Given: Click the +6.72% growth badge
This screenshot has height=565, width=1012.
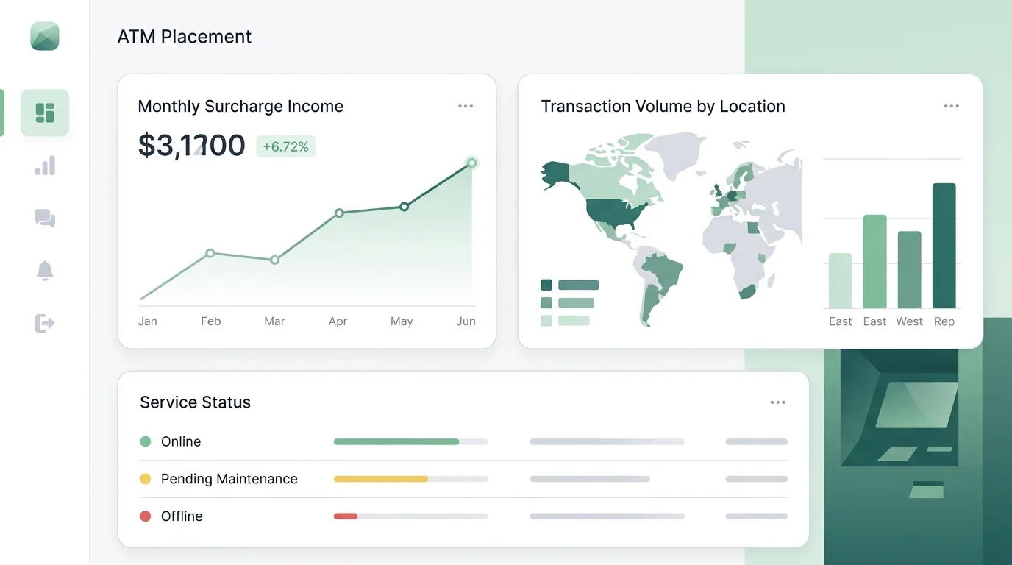Looking at the screenshot, I should (285, 146).
